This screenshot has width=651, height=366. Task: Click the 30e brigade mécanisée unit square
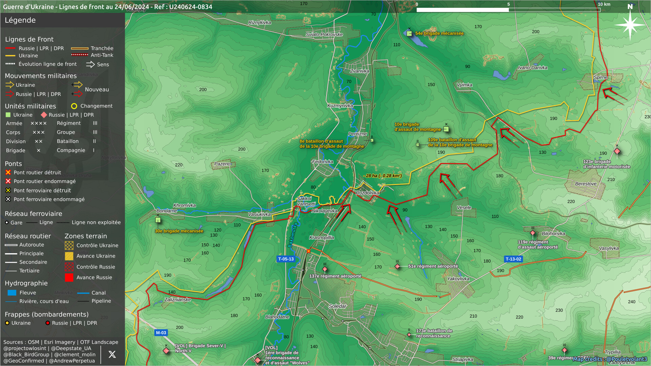coord(158,220)
